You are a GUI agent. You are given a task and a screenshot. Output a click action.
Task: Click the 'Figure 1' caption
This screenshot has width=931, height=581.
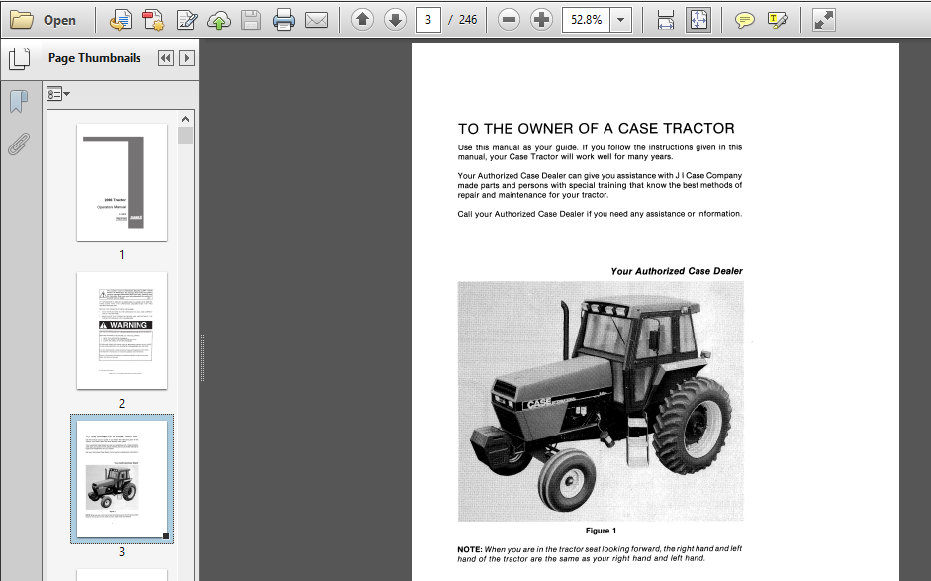click(x=601, y=531)
